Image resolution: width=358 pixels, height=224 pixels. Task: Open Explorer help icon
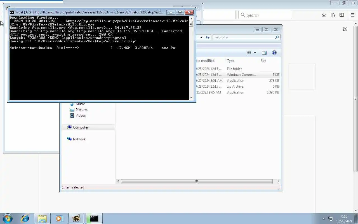[274, 53]
